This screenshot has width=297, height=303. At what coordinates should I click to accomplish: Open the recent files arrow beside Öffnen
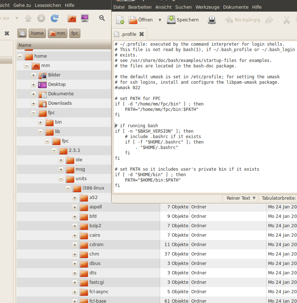pyautogui.click(x=160, y=20)
